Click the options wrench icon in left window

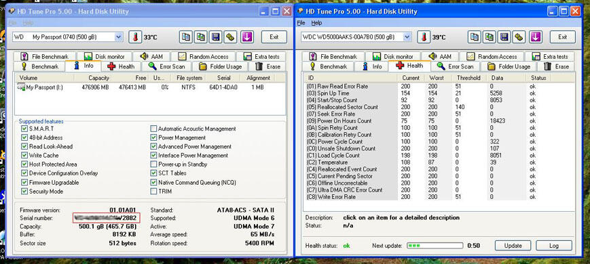[x=231, y=37]
